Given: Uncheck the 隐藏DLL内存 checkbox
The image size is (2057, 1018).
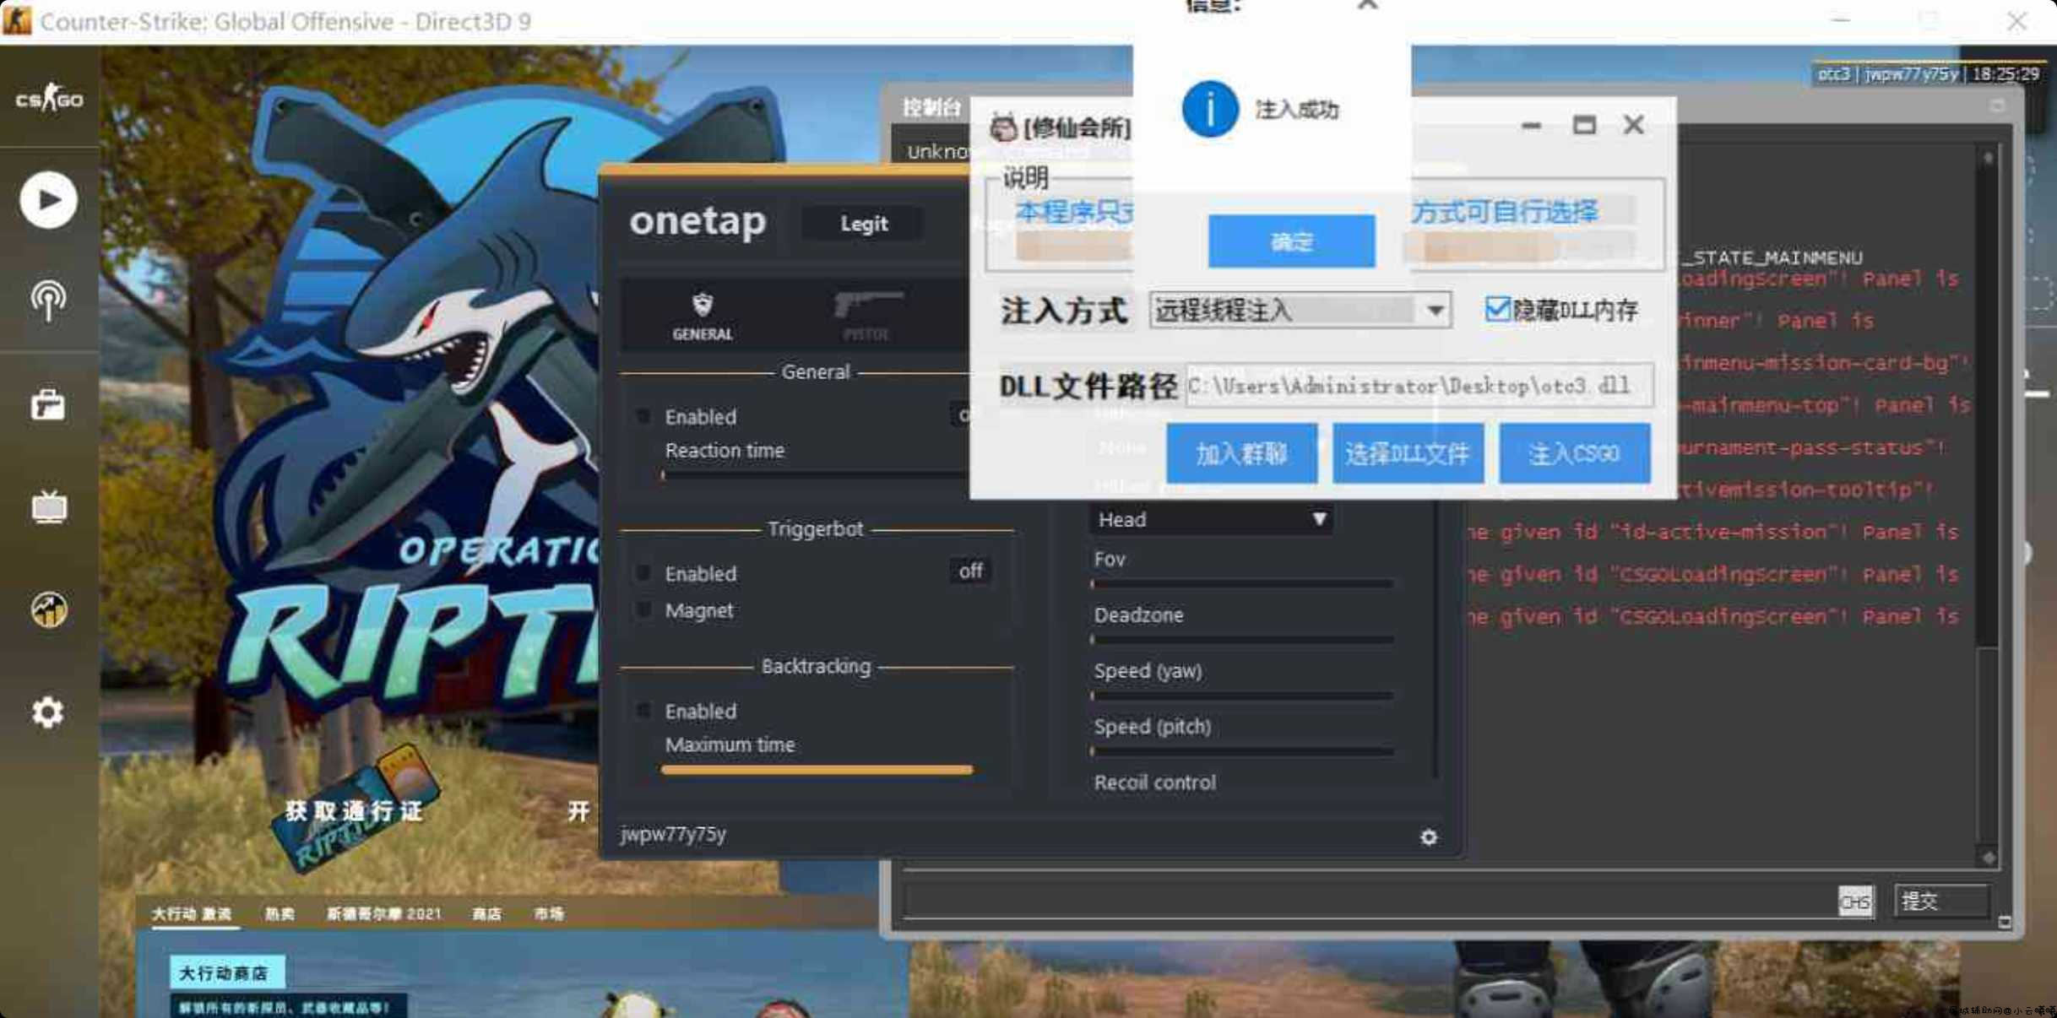Looking at the screenshot, I should point(1497,309).
